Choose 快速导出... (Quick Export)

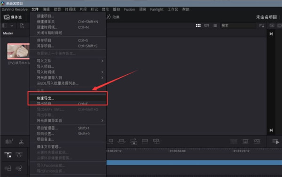68,98
